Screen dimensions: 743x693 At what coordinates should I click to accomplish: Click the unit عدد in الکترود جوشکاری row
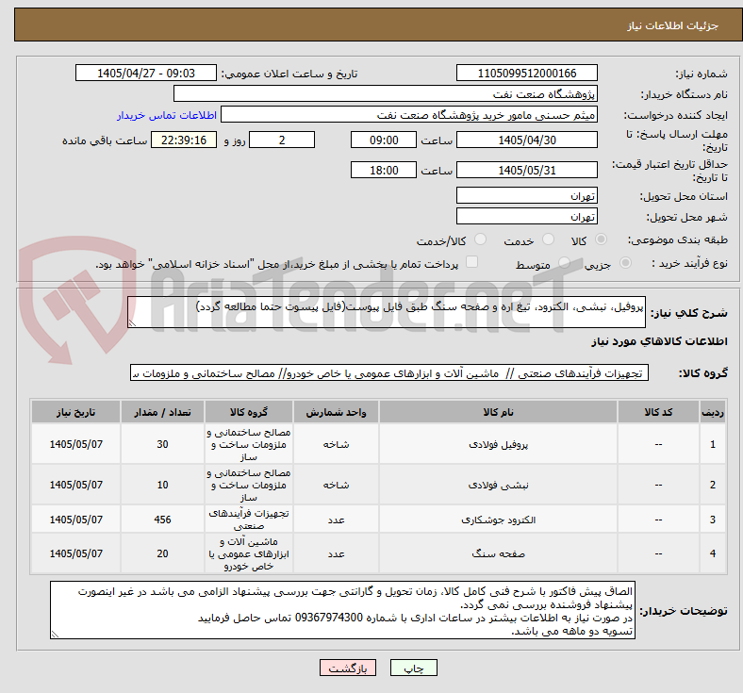point(336,520)
